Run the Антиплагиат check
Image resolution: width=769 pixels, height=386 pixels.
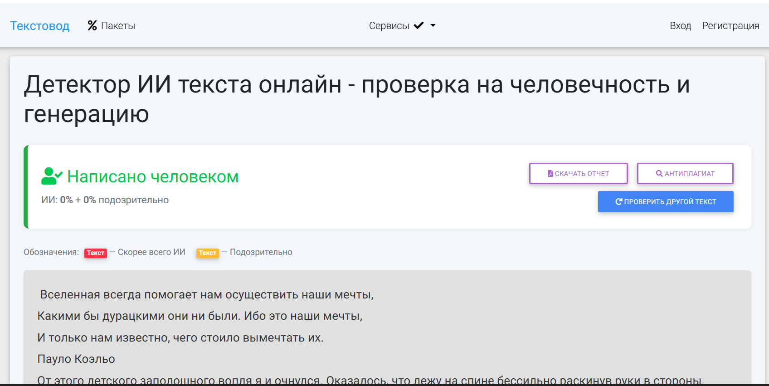[685, 173]
